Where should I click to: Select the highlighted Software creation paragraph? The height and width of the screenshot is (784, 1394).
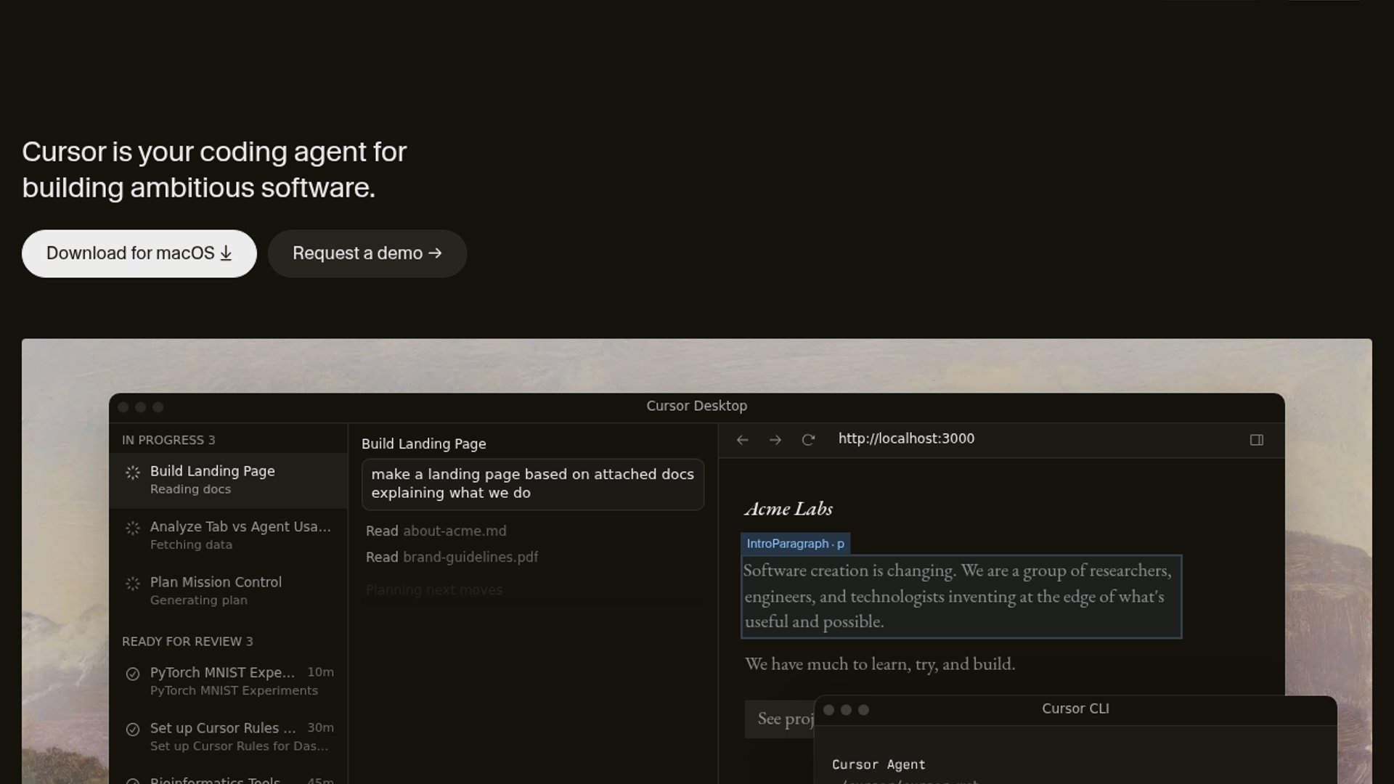961,597
